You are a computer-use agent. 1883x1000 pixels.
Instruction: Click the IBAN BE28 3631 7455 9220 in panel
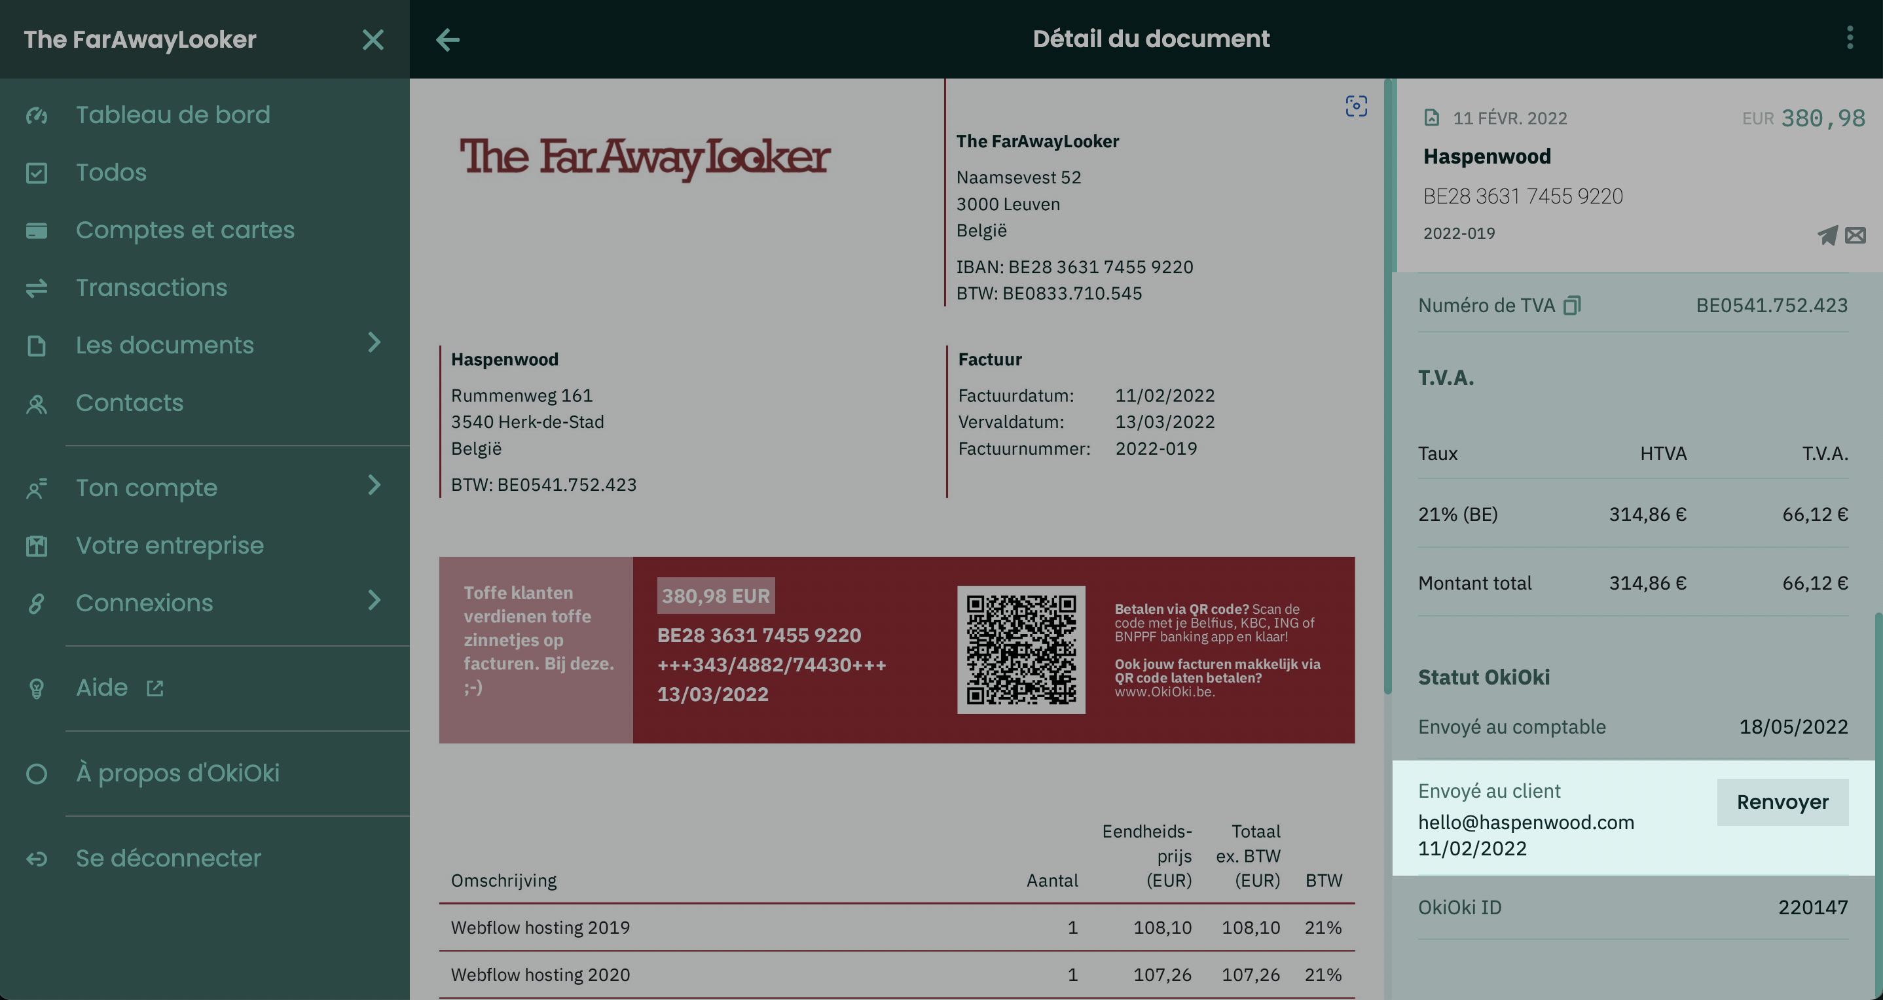1523,196
